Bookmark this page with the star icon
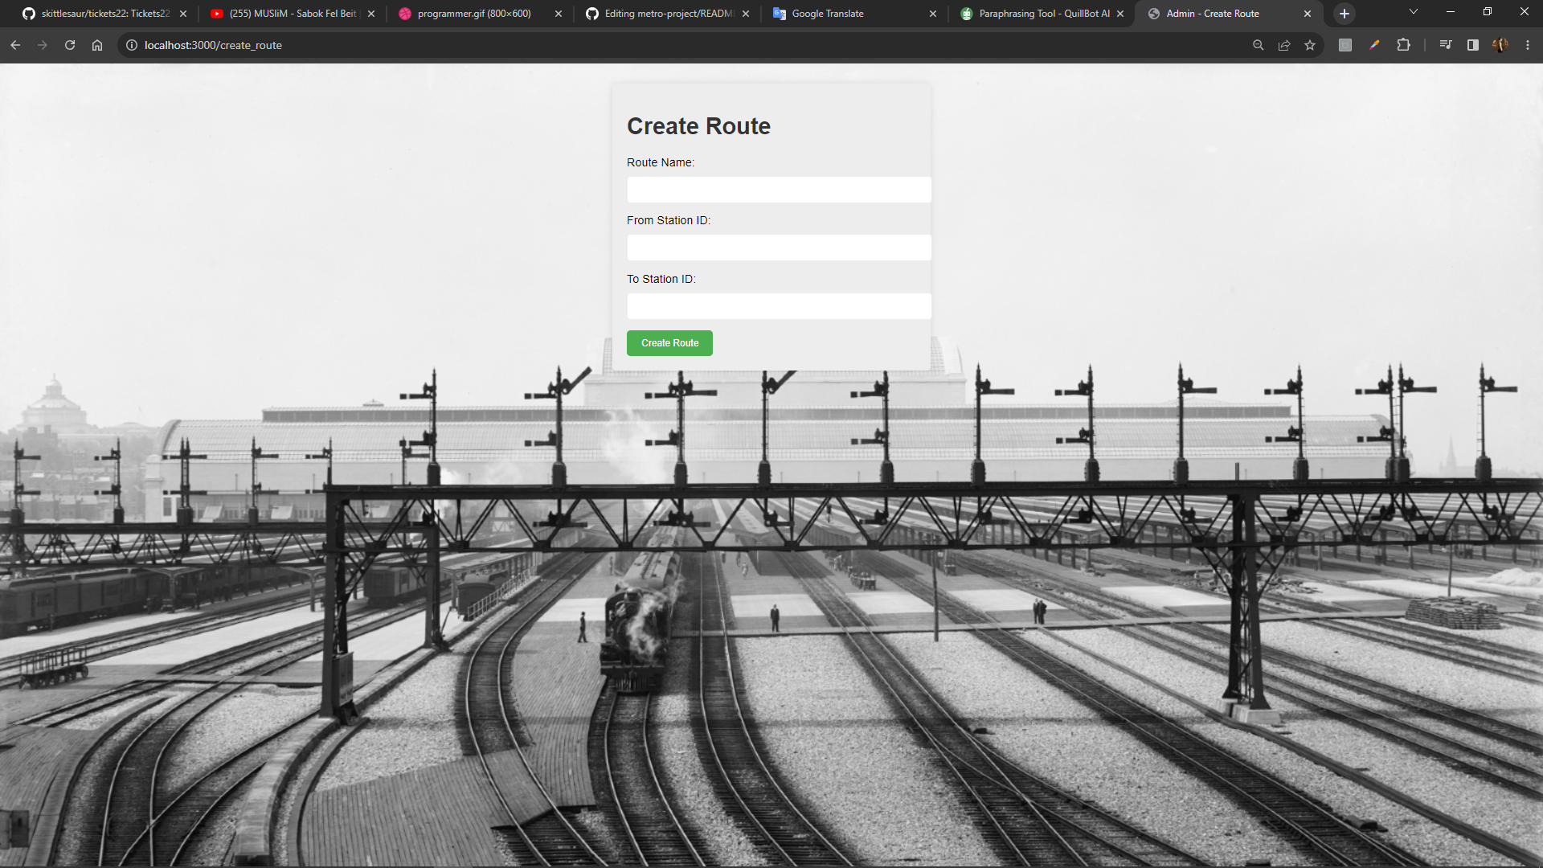The image size is (1543, 868). click(x=1310, y=45)
